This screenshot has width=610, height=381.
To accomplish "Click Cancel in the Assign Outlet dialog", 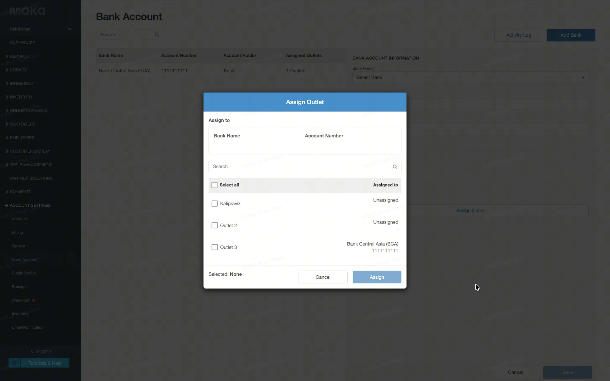I will [323, 277].
